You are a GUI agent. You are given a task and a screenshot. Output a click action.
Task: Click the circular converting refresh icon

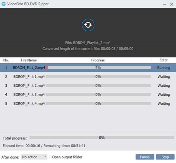point(88,25)
